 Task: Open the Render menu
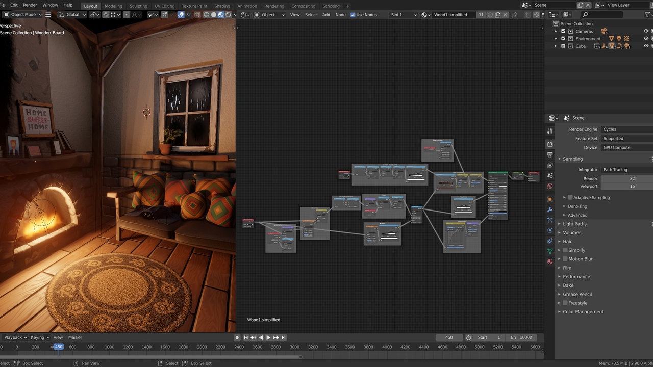tap(30, 5)
